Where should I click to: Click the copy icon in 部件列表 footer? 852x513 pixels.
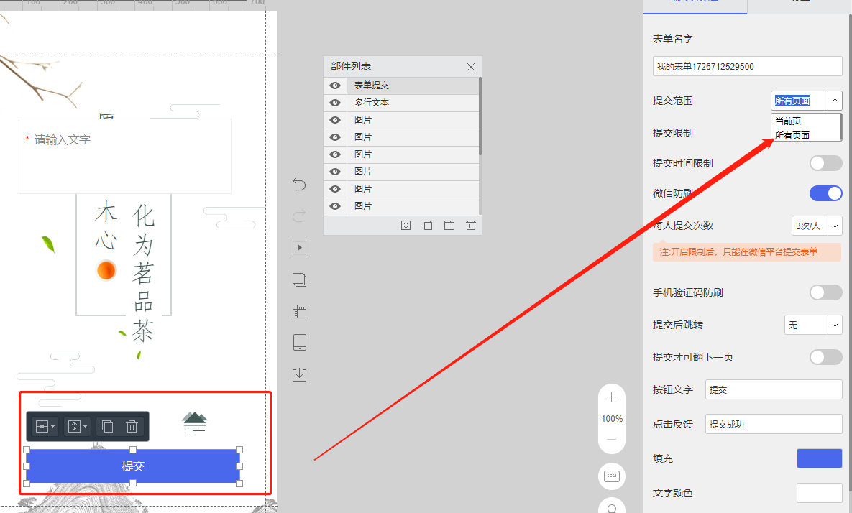point(428,226)
